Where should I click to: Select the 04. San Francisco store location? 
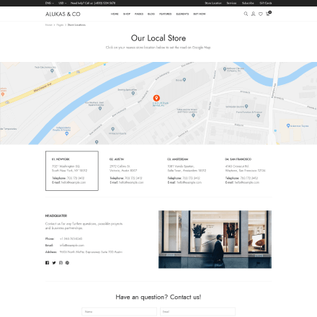pos(245,171)
